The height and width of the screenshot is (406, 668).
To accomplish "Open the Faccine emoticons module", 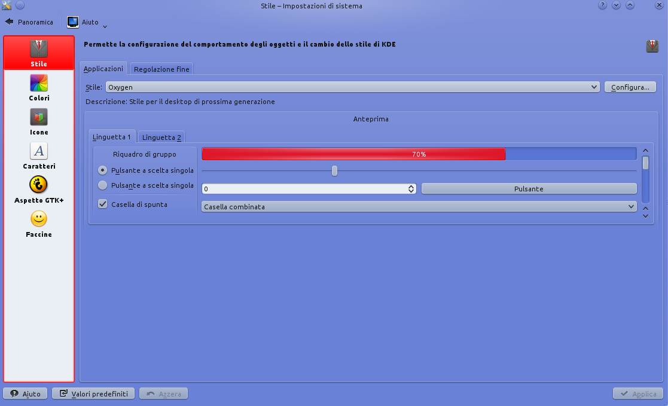I will click(x=39, y=224).
